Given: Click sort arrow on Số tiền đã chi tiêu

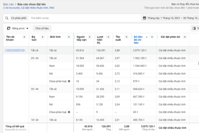Looking at the screenshot, I should (x=147, y=37).
